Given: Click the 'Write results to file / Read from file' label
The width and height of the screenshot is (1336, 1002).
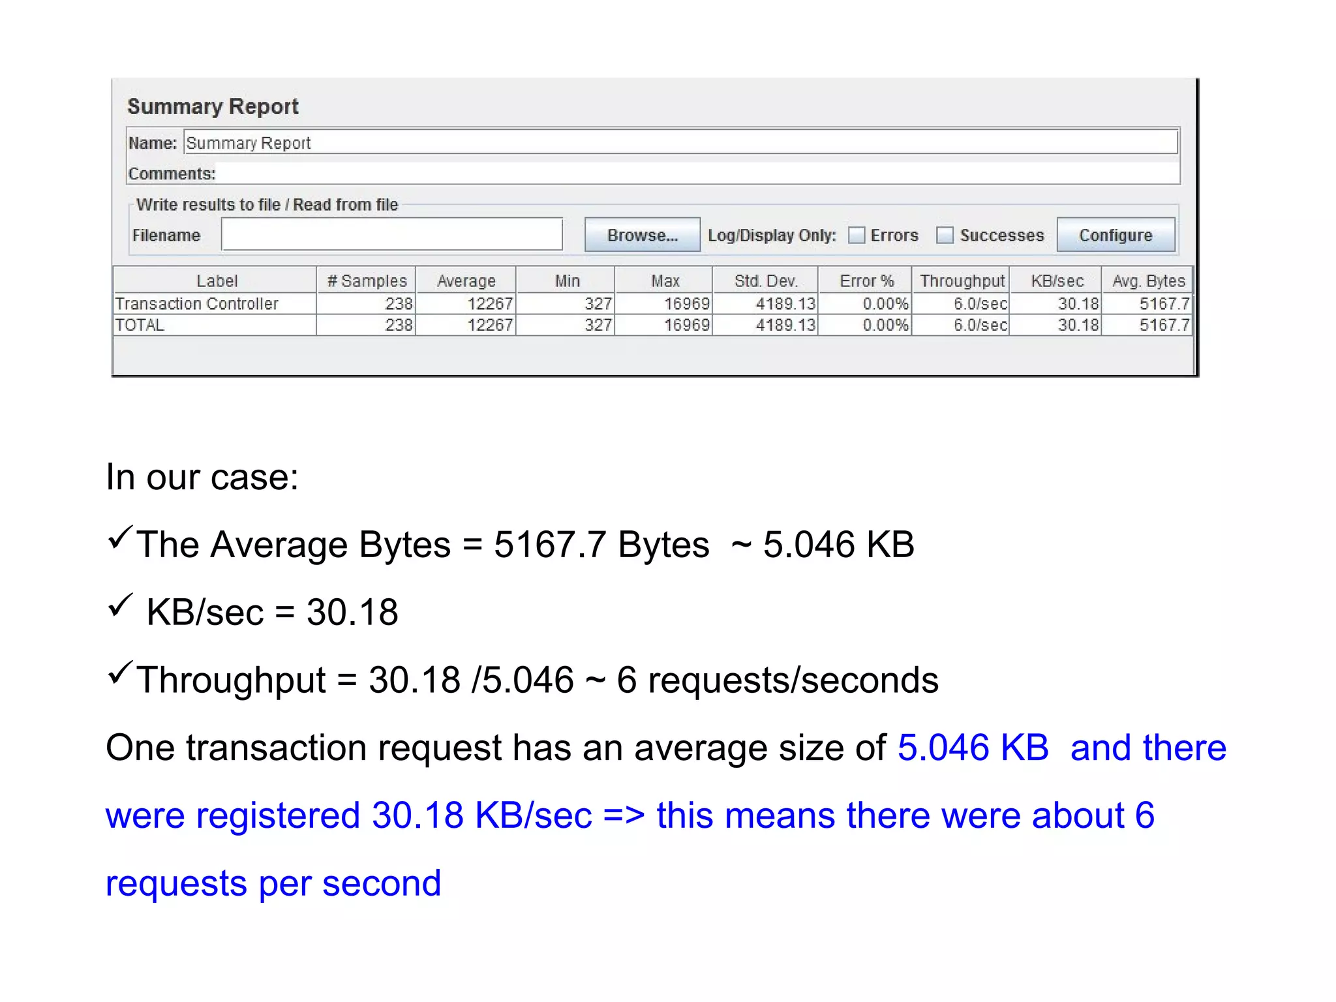Looking at the screenshot, I should coord(267,204).
